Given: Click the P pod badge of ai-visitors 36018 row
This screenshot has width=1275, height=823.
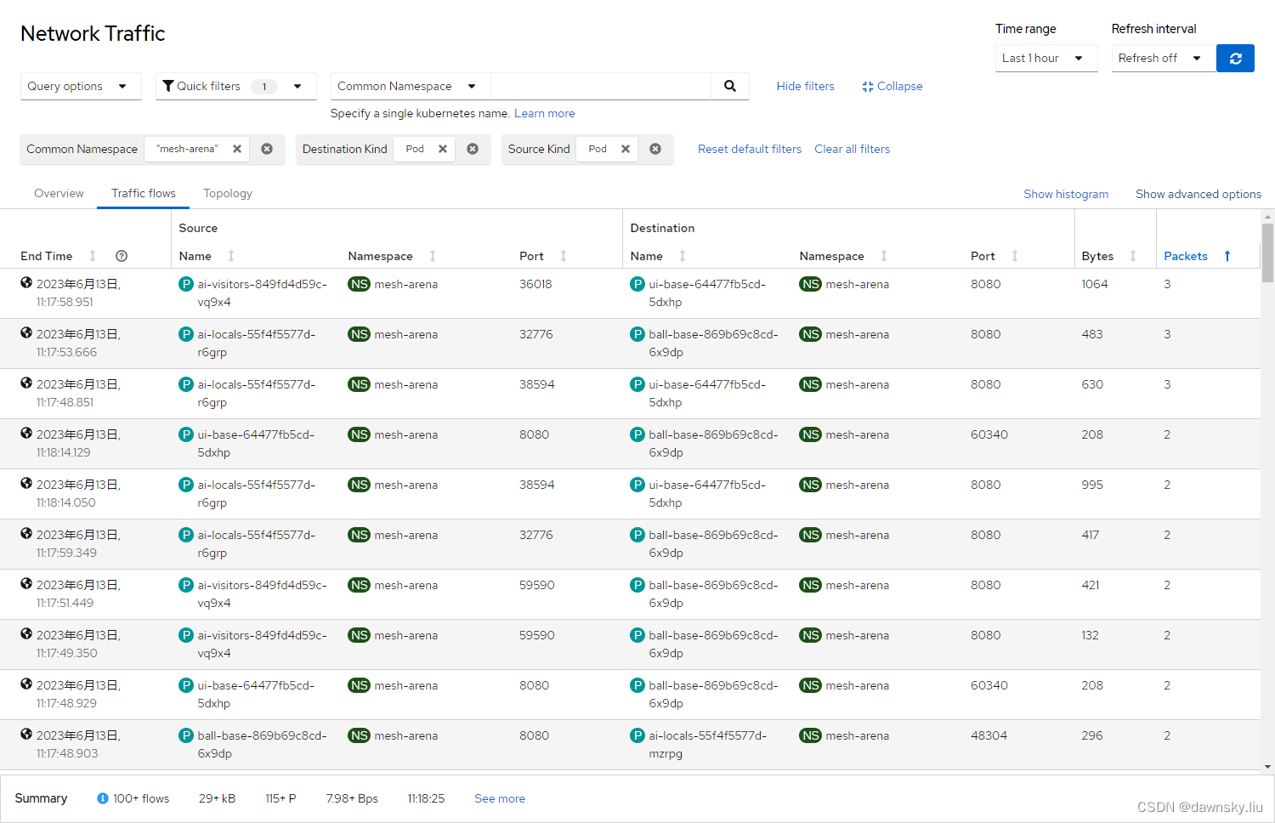Looking at the screenshot, I should 186,284.
